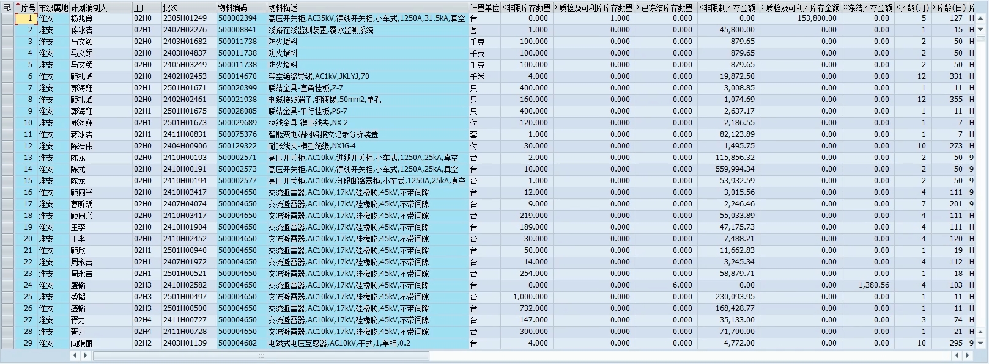Select row 24 using its row selector
989x364 pixels.
click(7, 285)
